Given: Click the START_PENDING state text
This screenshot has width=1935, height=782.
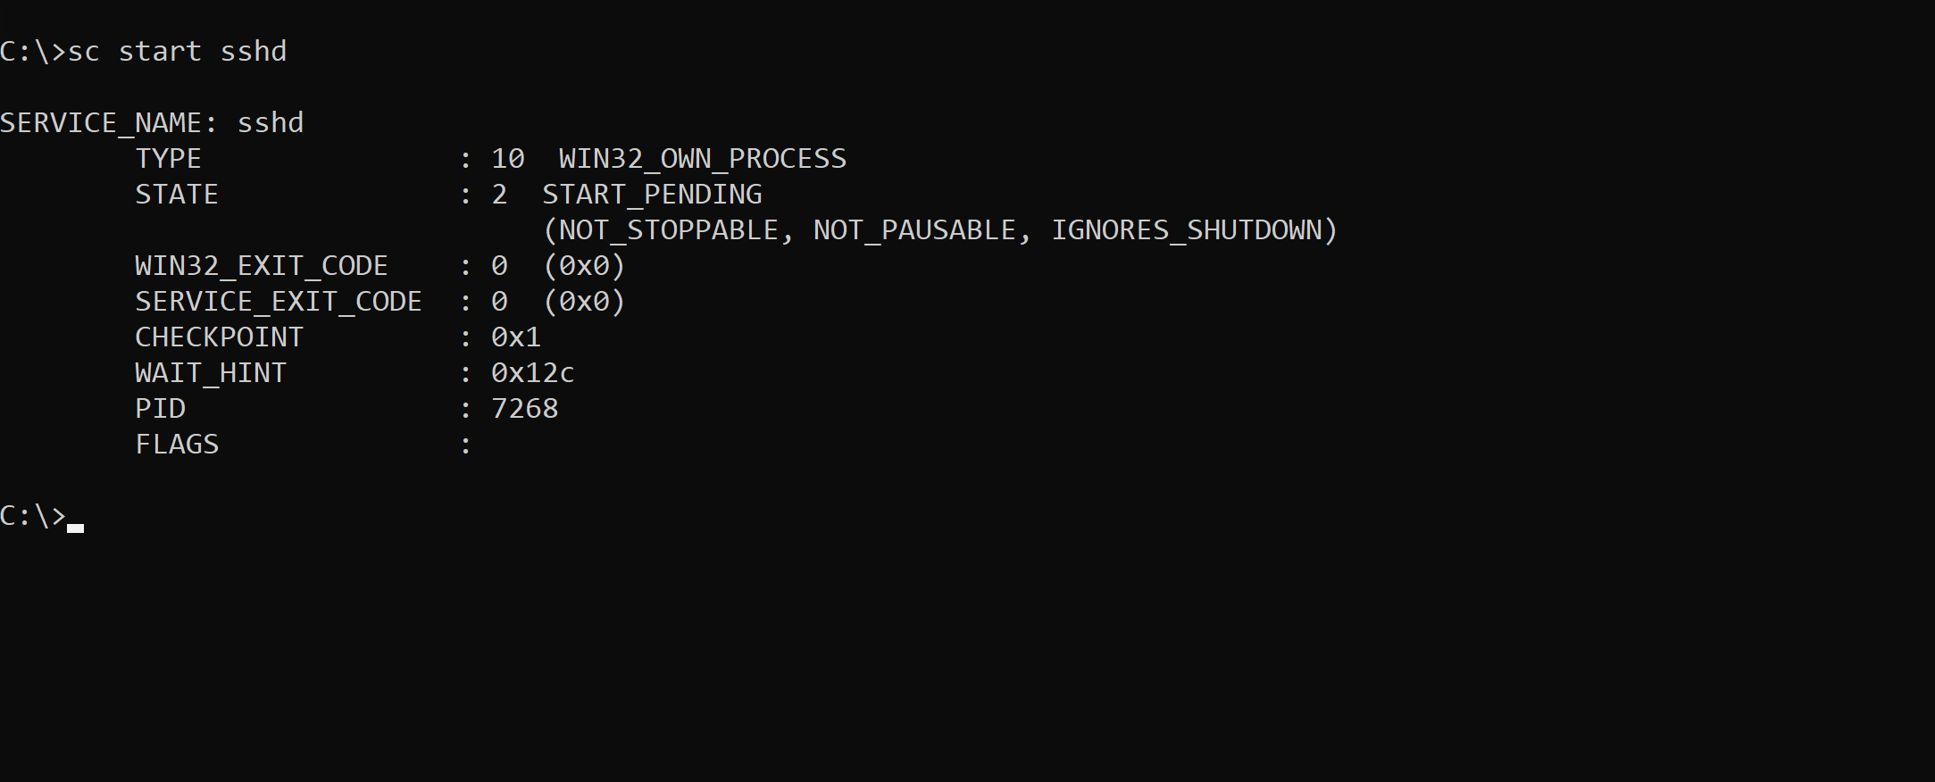Looking at the screenshot, I should click(652, 195).
